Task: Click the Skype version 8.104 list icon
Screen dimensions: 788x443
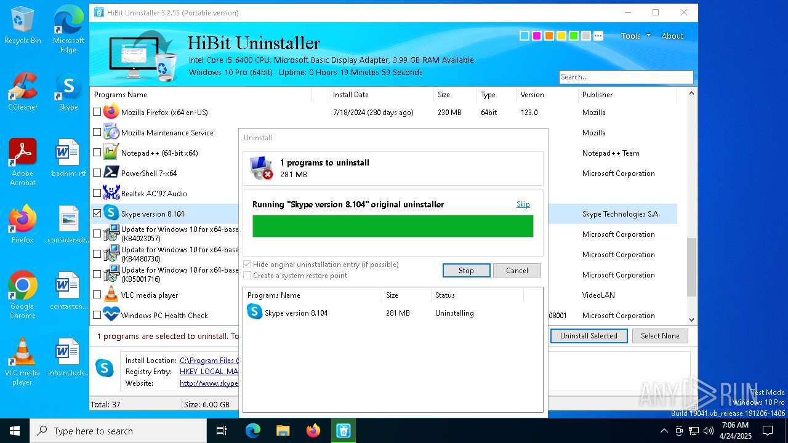Action: 111,214
